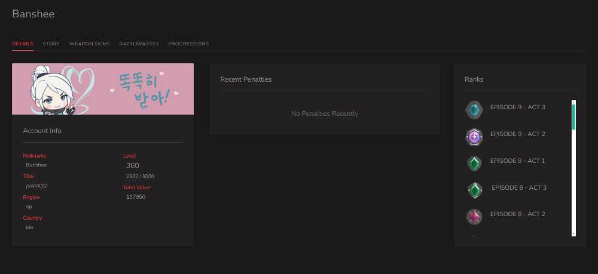Click the Ranks panel heading

tap(474, 79)
